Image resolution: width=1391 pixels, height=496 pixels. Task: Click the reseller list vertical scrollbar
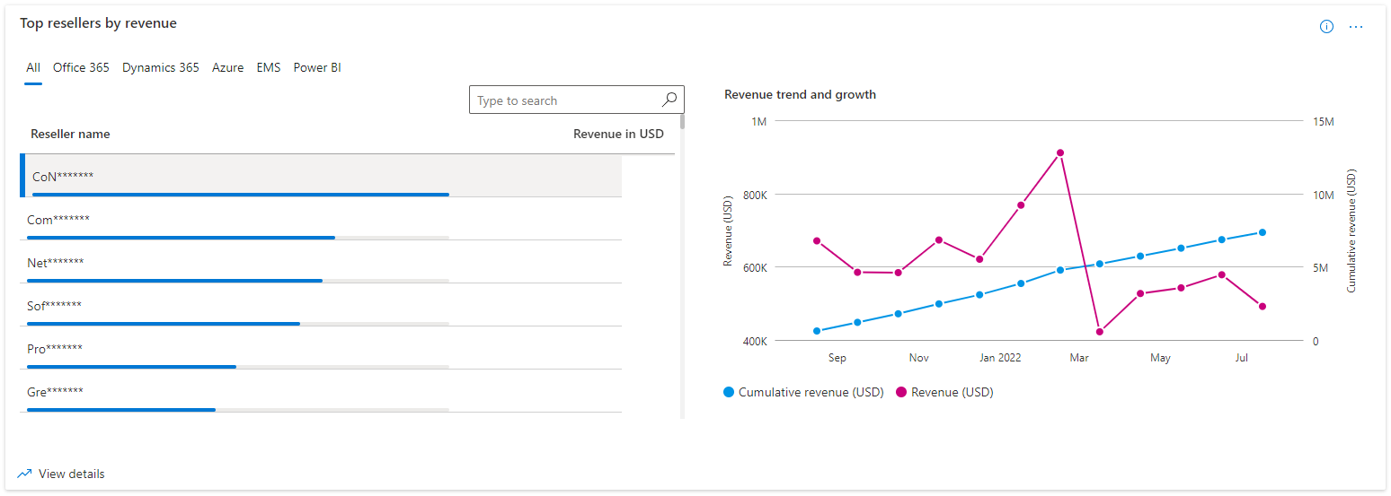(x=682, y=269)
